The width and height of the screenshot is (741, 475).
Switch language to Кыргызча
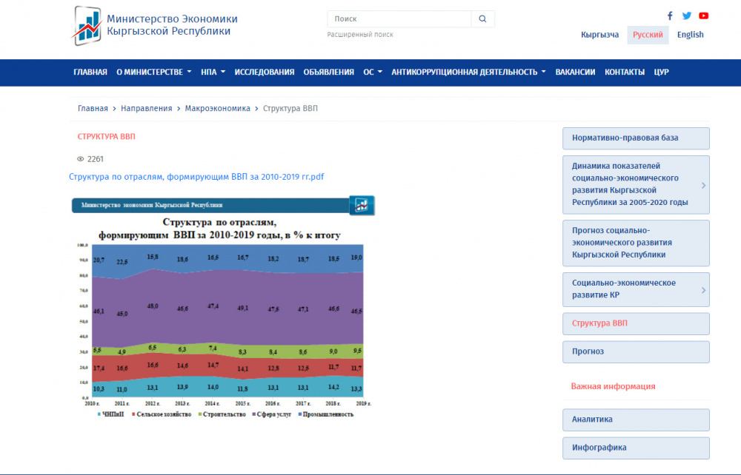tap(599, 35)
